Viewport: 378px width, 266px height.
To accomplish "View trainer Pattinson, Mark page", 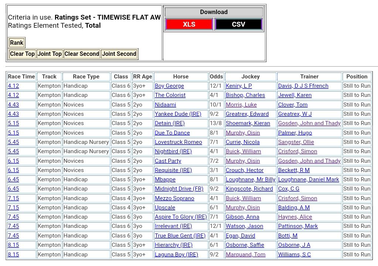I will (298, 226).
